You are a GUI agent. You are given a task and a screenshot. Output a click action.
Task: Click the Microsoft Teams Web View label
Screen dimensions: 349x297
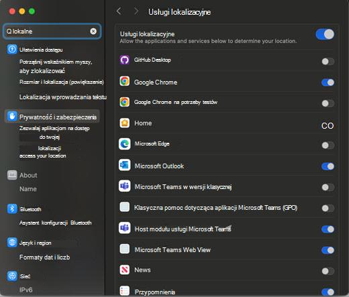click(x=172, y=250)
